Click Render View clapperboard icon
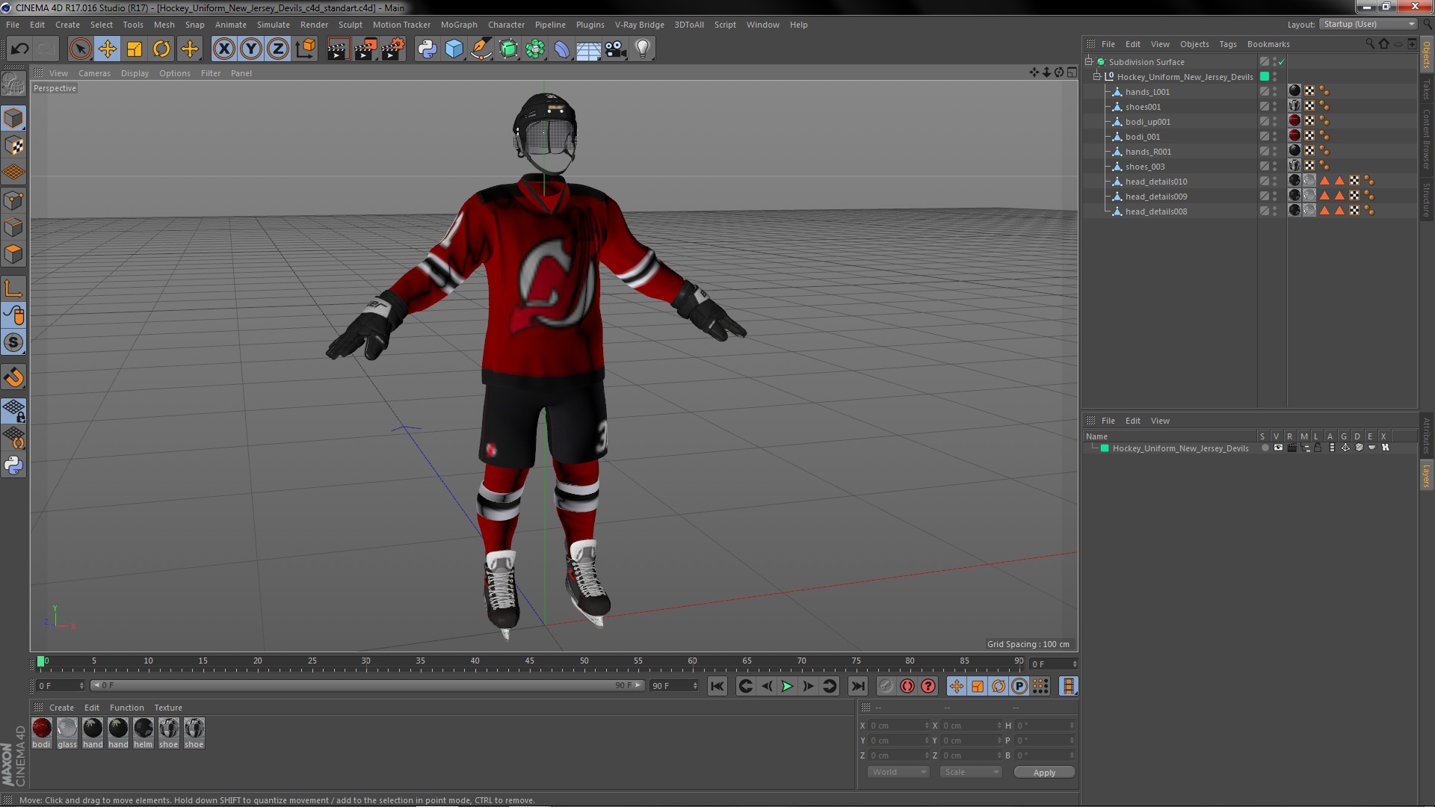Viewport: 1435px width, 807px height. (338, 49)
